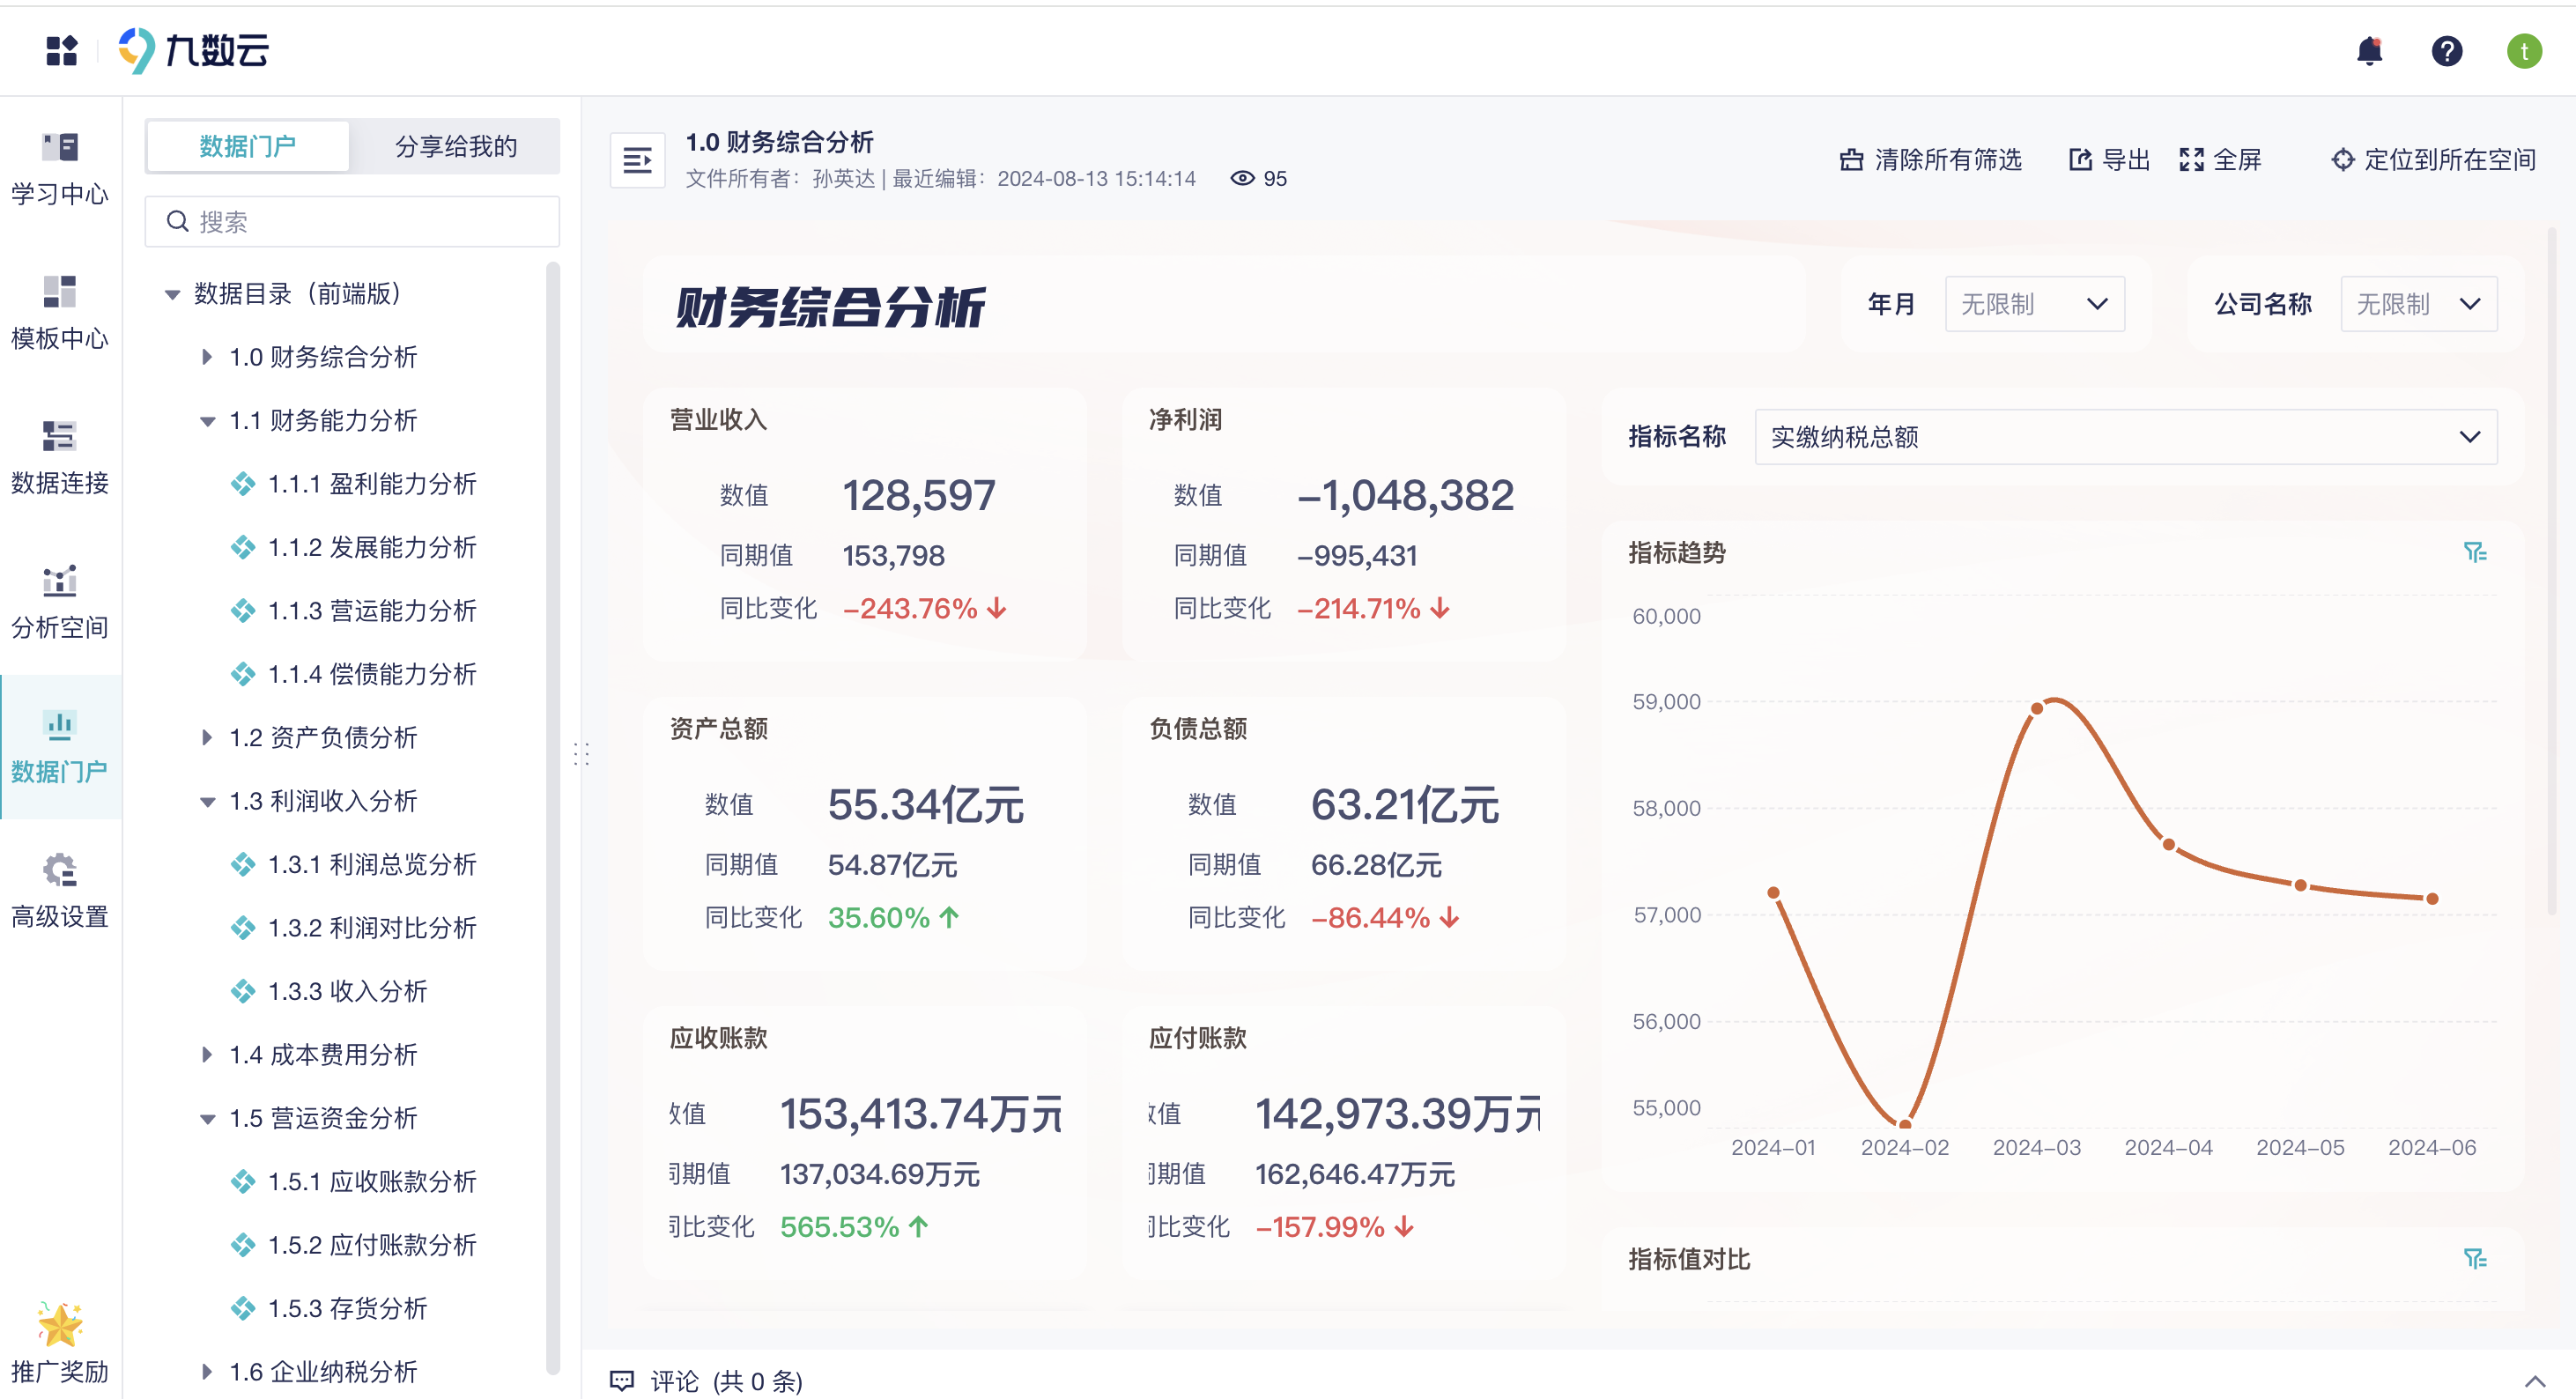This screenshot has width=2576, height=1399.
Task: Collapse the directory panel using the toggle icon
Action: click(x=637, y=159)
